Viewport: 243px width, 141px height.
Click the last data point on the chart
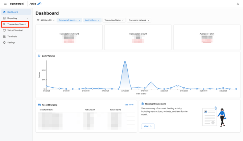(236, 89)
